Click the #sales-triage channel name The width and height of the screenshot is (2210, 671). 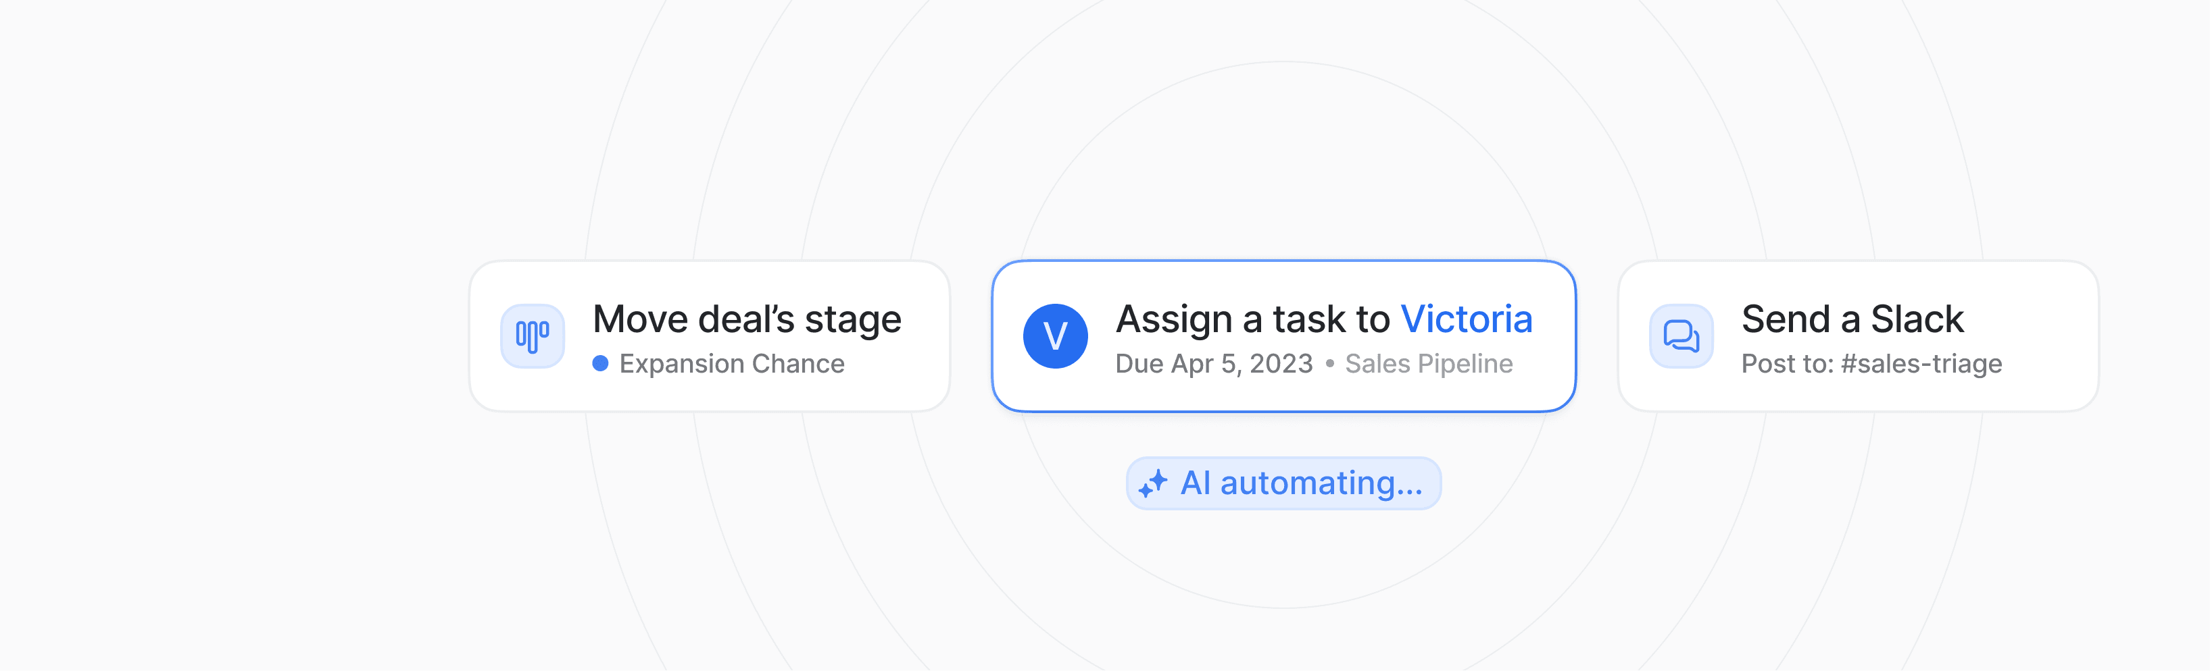1921,363
